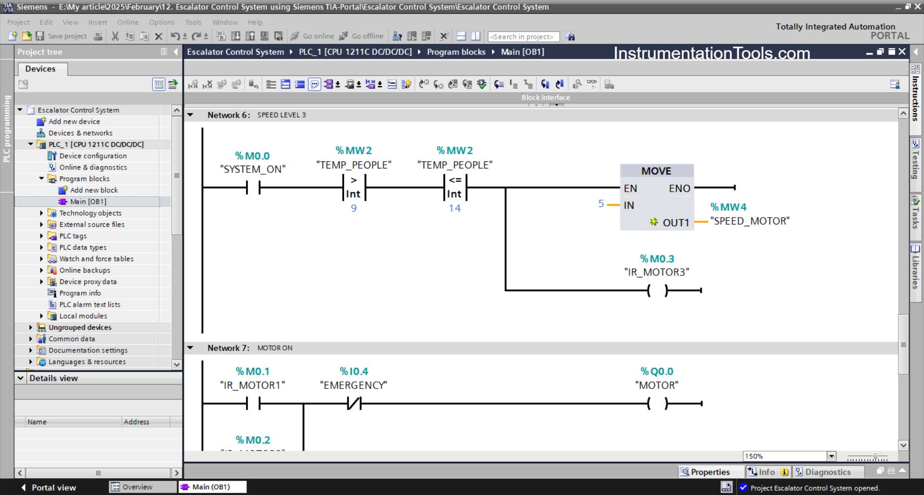
Task: Collapse Network 6 SPEED LEVEL 3
Action: coord(191,115)
